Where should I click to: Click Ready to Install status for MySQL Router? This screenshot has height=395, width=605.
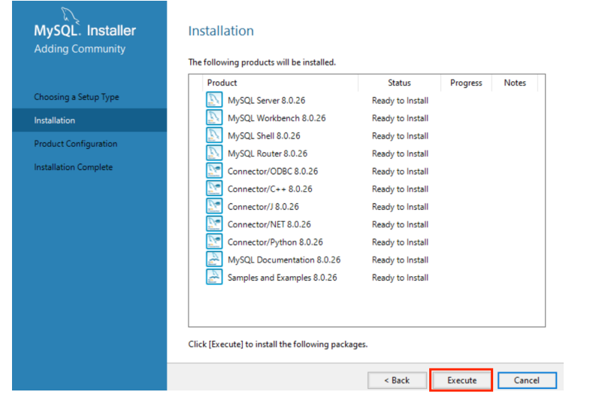point(400,154)
